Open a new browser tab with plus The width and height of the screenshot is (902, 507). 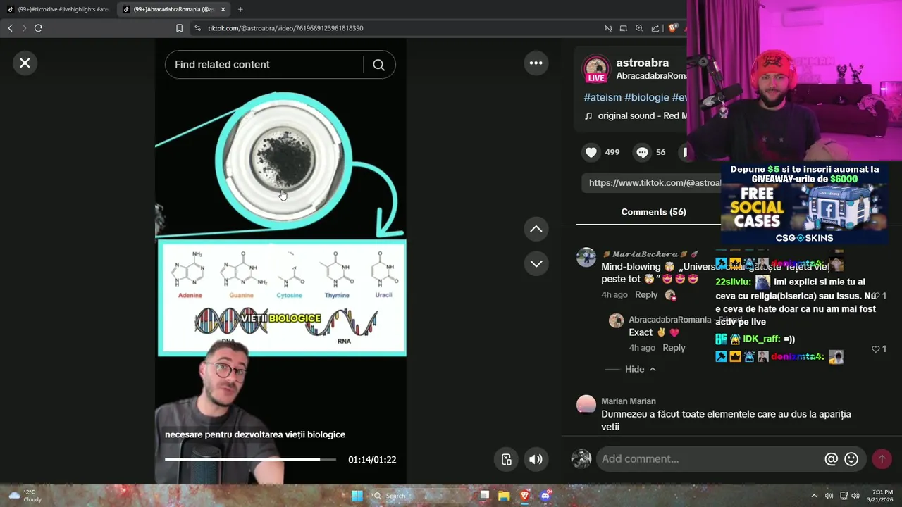coord(240,9)
